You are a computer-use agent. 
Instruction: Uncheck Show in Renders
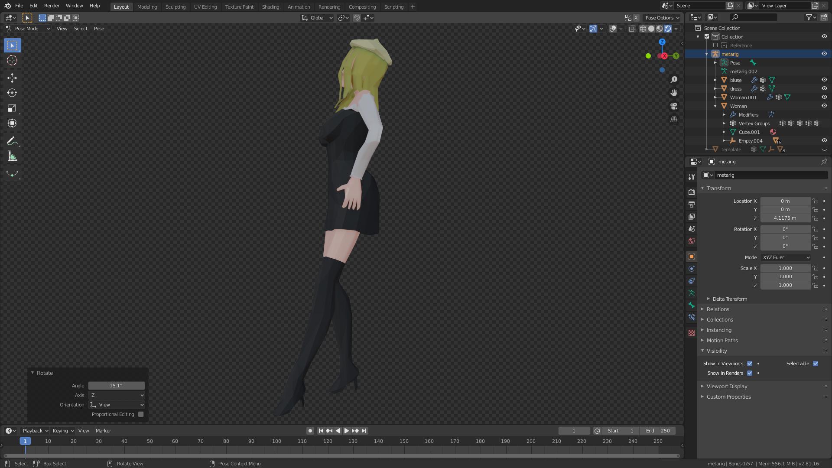tap(750, 373)
